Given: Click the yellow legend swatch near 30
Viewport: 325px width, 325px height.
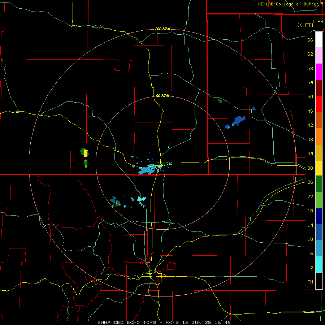Looking at the screenshot, I should (x=319, y=168).
